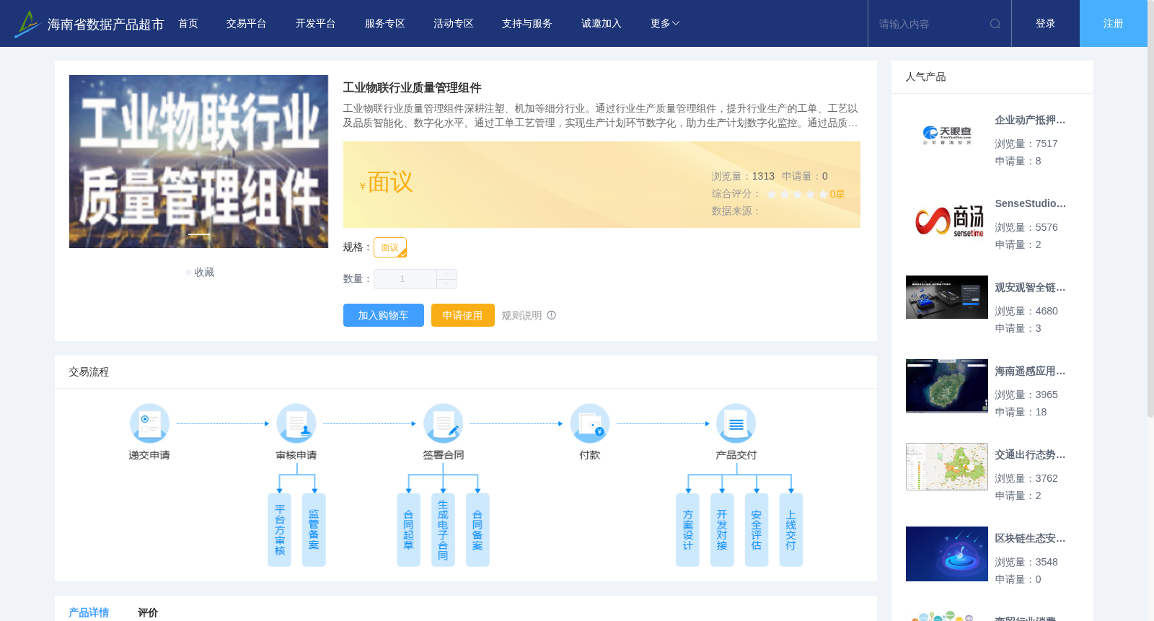The height and width of the screenshot is (621, 1154).
Task: Open the 交通出行态势 product thumbnail
Action: pyautogui.click(x=947, y=467)
